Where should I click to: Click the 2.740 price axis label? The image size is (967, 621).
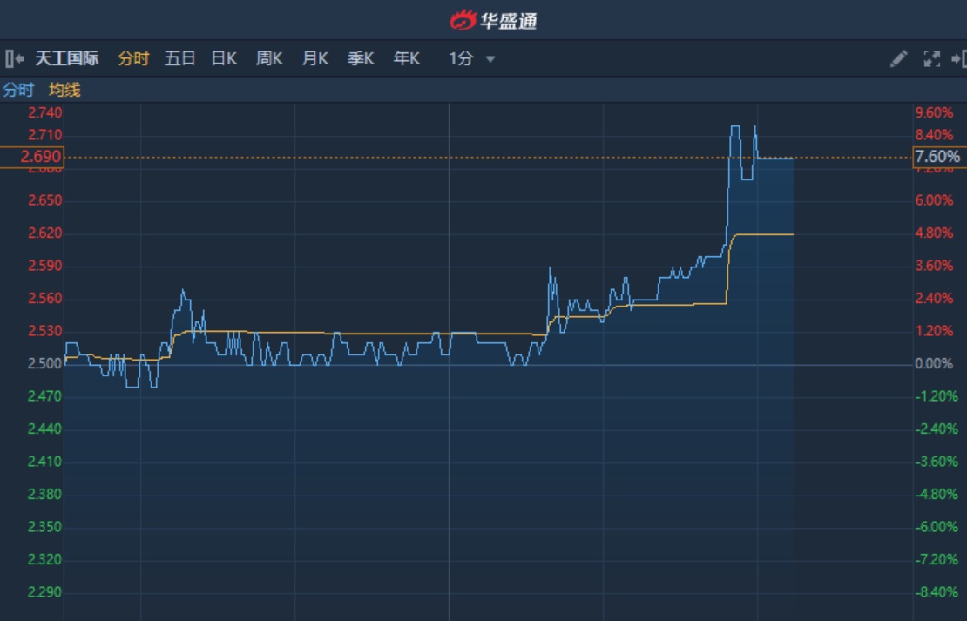(45, 113)
